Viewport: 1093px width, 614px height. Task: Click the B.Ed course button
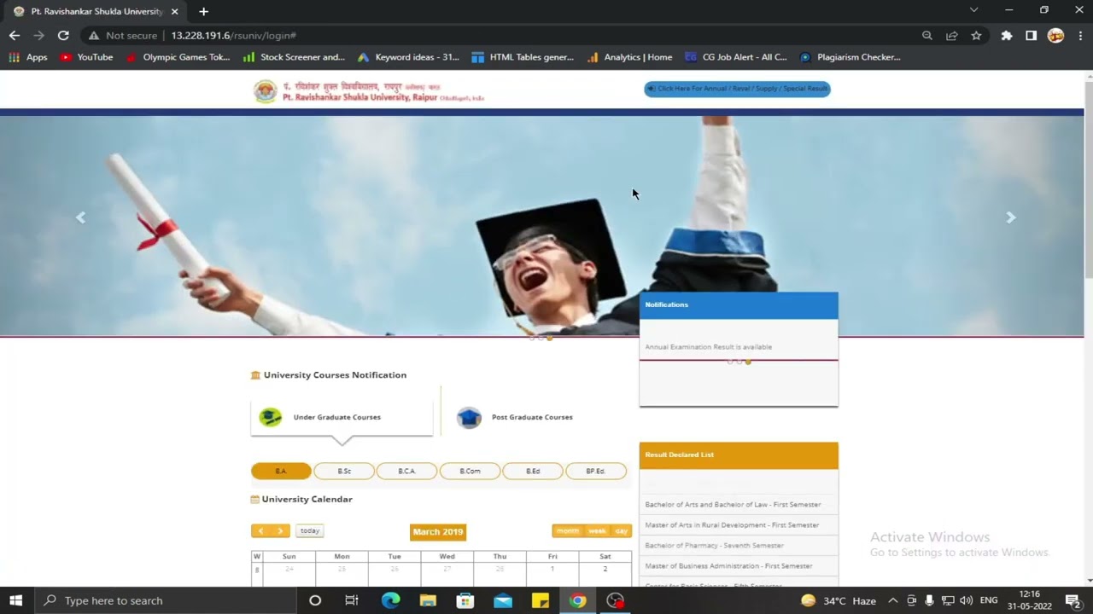tap(533, 471)
